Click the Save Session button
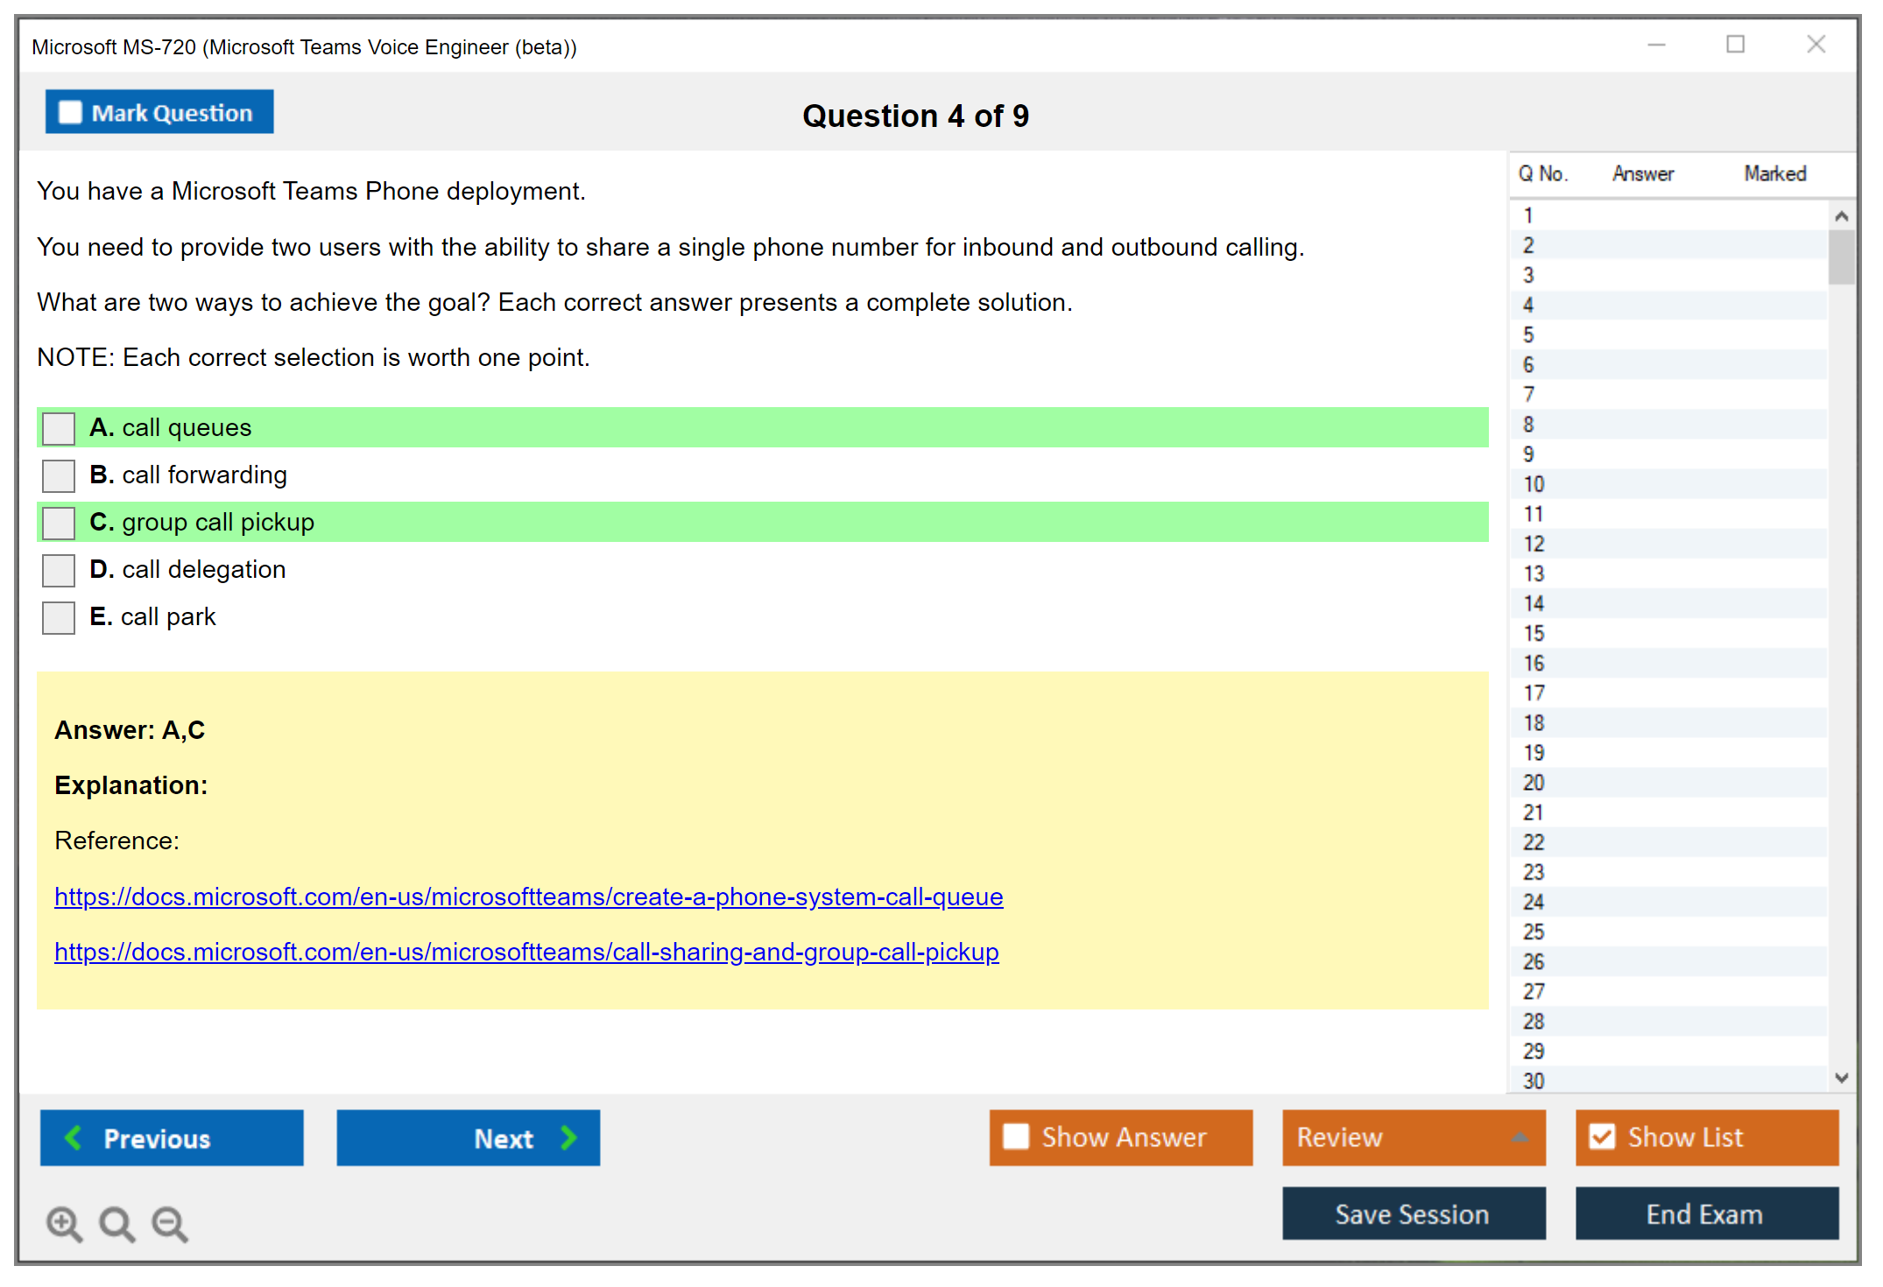Viewport: 1883px width, 1287px height. tap(1413, 1213)
